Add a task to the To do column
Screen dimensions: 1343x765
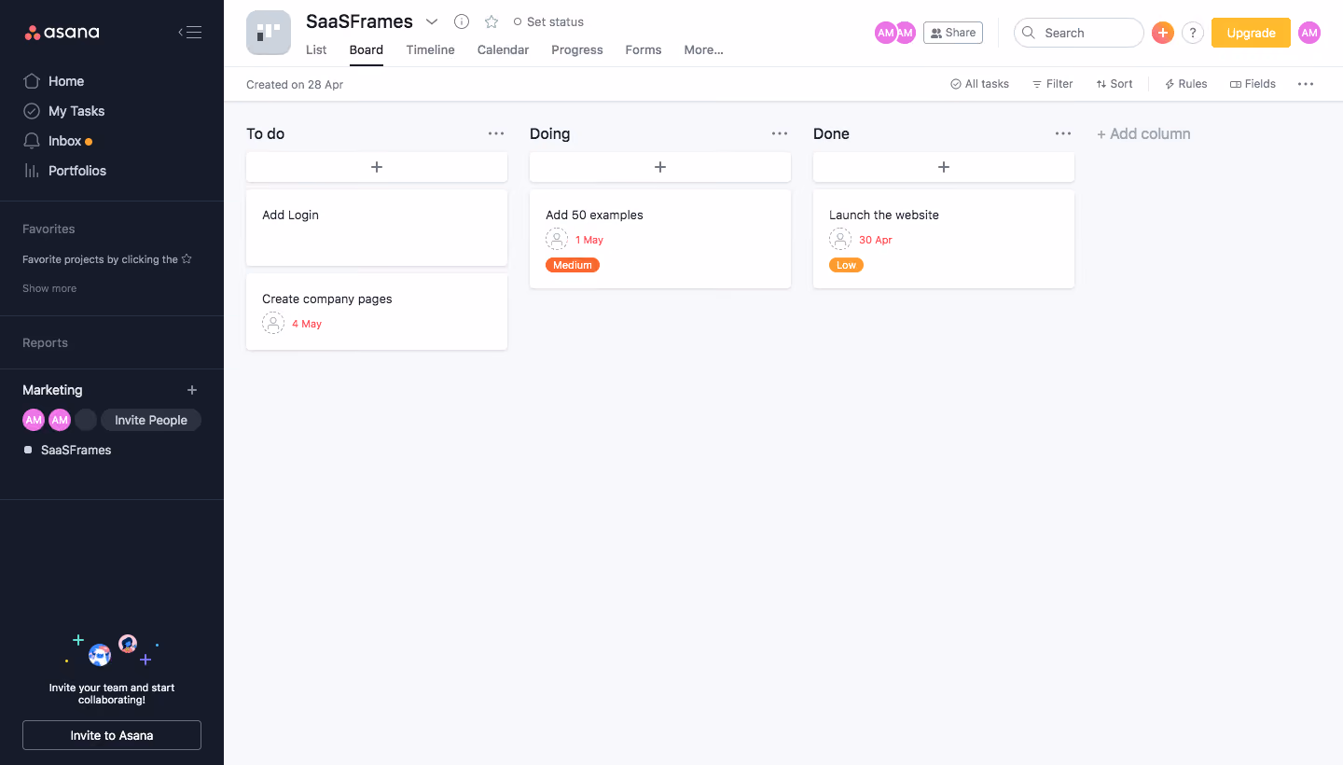377,167
